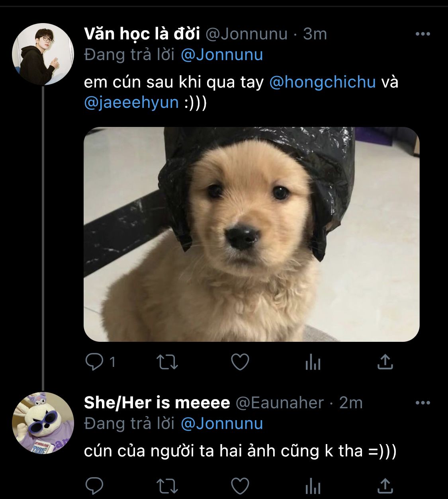Like Eaunaher's reply tweet
The height and width of the screenshot is (499, 448).
tap(240, 486)
